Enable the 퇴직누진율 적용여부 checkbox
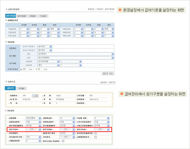190x149 pixels. click(x=63, y=141)
